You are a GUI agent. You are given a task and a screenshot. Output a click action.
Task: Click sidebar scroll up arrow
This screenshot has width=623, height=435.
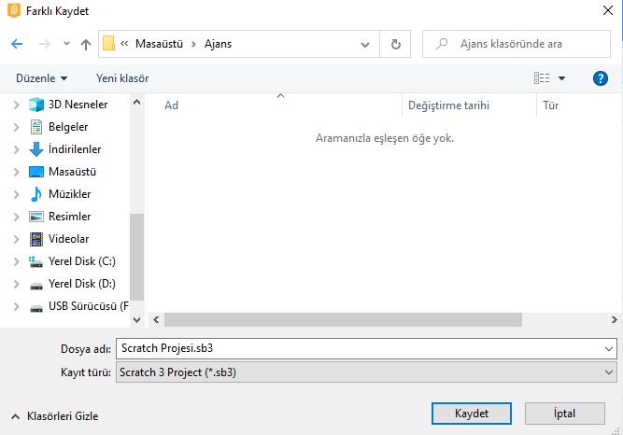click(x=136, y=102)
